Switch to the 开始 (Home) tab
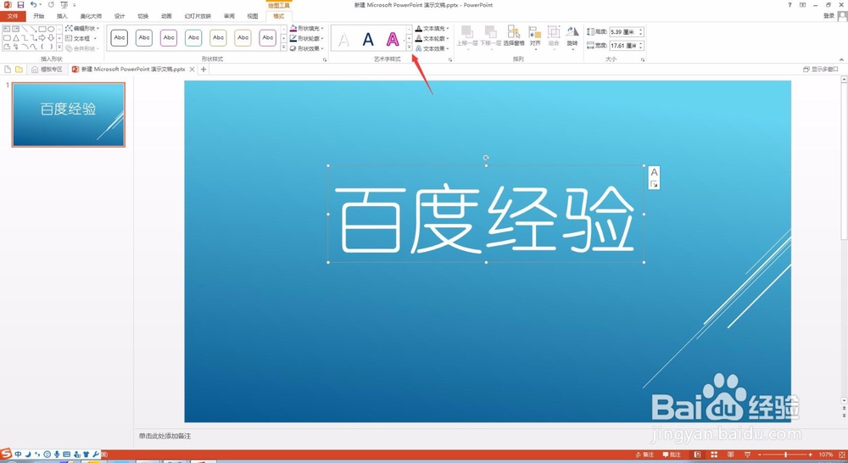Viewport: 848px width, 463px height. point(38,16)
